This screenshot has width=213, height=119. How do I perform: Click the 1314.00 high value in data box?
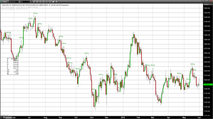(x=16, y=64)
